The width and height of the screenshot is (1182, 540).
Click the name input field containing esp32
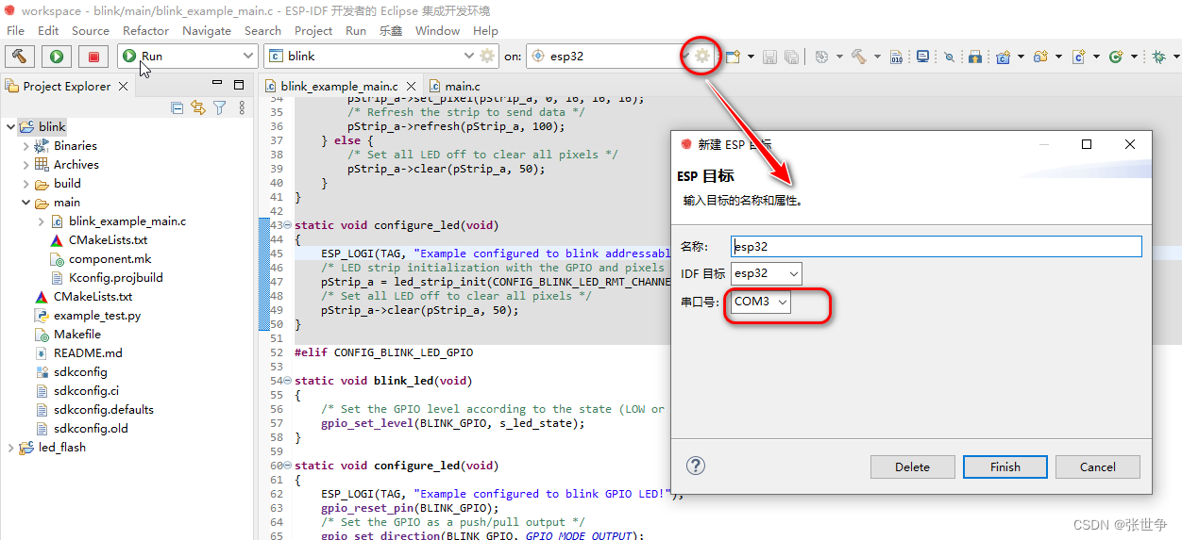click(x=937, y=246)
